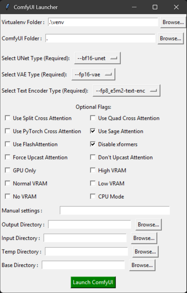The image size is (187, 293).
Task: Browse for the ComfyUI Folder
Action: (x=170, y=38)
